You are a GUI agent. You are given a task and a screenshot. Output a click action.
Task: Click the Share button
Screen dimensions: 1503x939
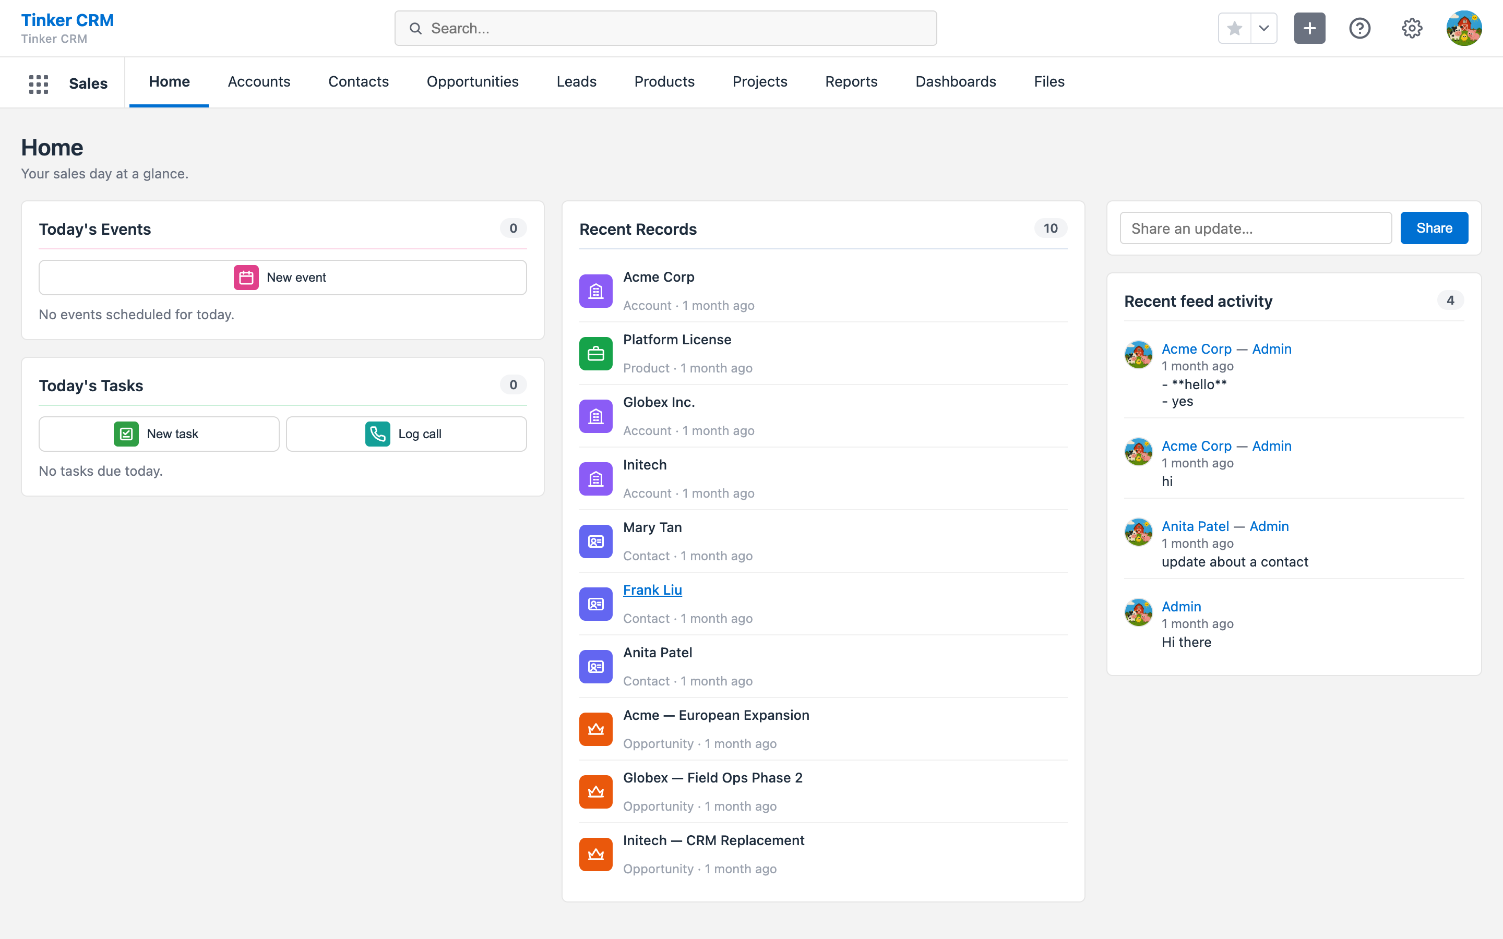click(1434, 228)
